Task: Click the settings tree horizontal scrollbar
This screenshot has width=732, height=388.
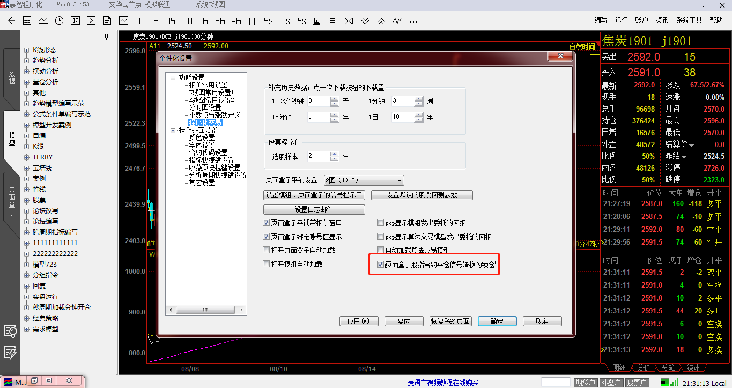Action: 206,310
